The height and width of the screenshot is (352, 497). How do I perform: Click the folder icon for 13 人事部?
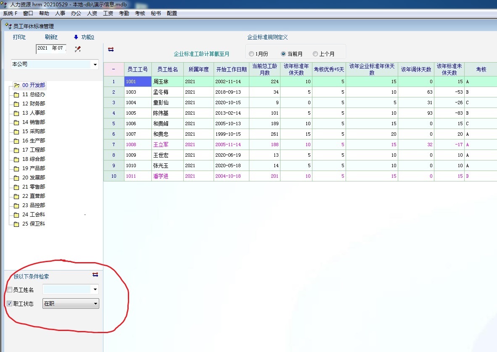point(17,113)
